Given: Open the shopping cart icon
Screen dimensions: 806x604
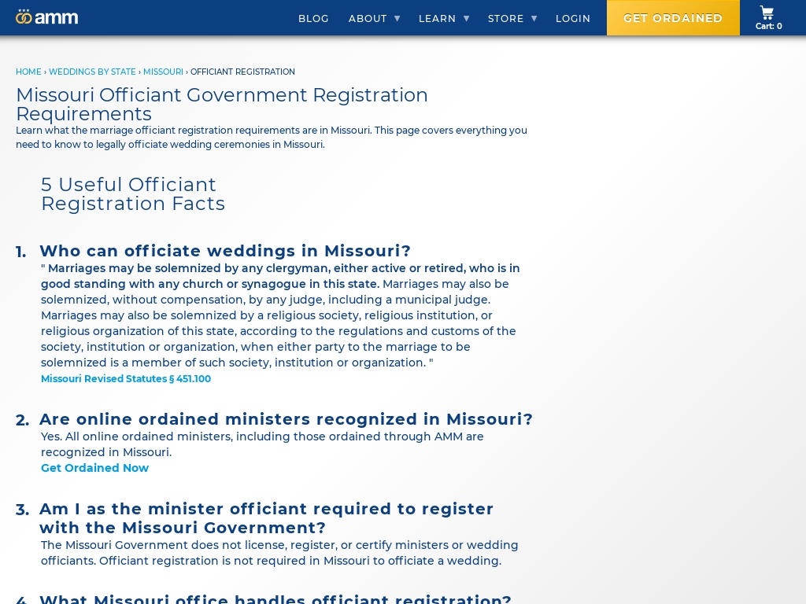Looking at the screenshot, I should [x=767, y=13].
